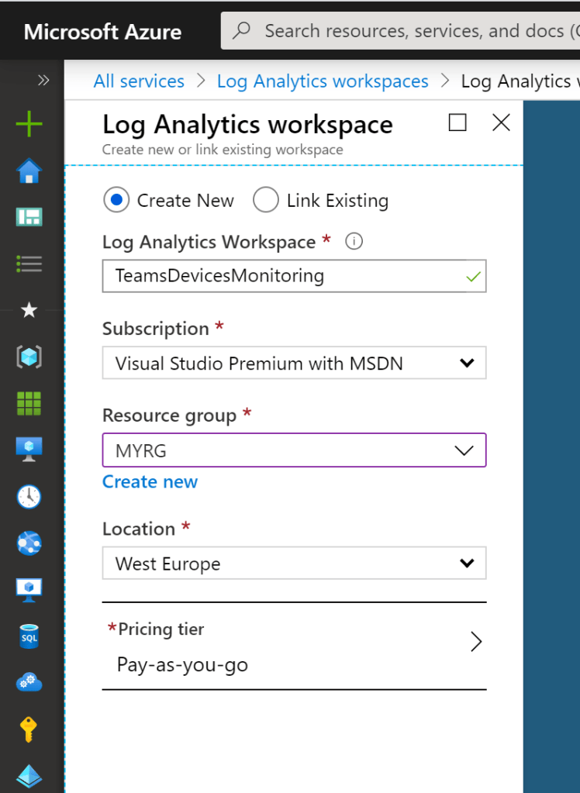Screen dimensions: 580x793
Task: Open the Resource group dropdown showing MYRG
Action: (294, 450)
